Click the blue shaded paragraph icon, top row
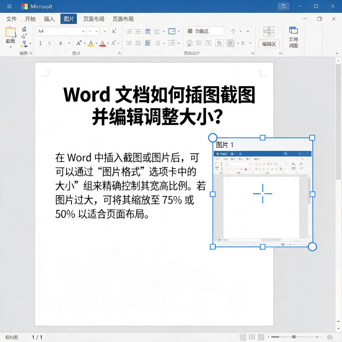Image resolution: width=342 pixels, height=342 pixels. point(148,31)
